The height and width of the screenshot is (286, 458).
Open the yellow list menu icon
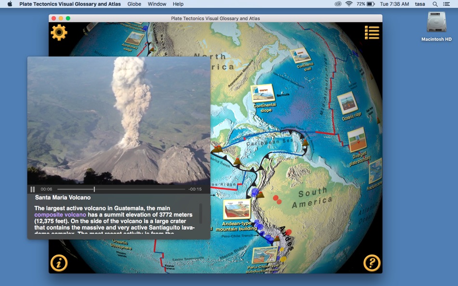pyautogui.click(x=372, y=32)
